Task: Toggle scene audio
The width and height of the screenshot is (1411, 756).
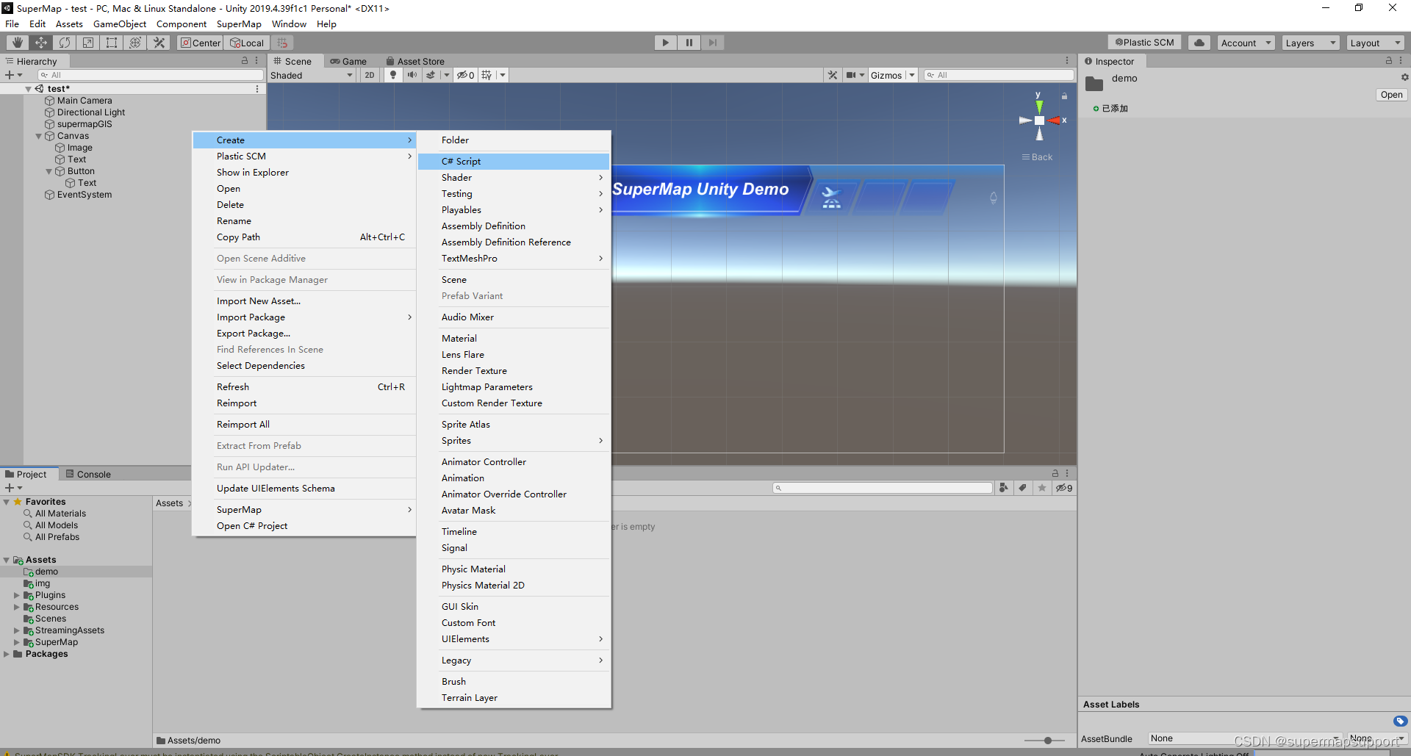Action: pyautogui.click(x=412, y=75)
